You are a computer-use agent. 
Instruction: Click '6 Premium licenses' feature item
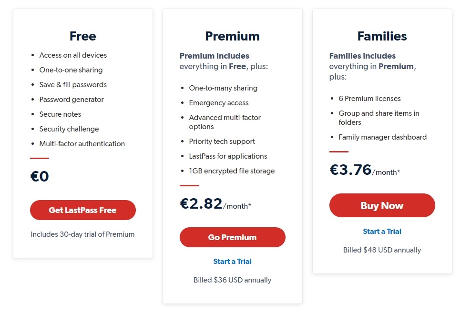[370, 99]
